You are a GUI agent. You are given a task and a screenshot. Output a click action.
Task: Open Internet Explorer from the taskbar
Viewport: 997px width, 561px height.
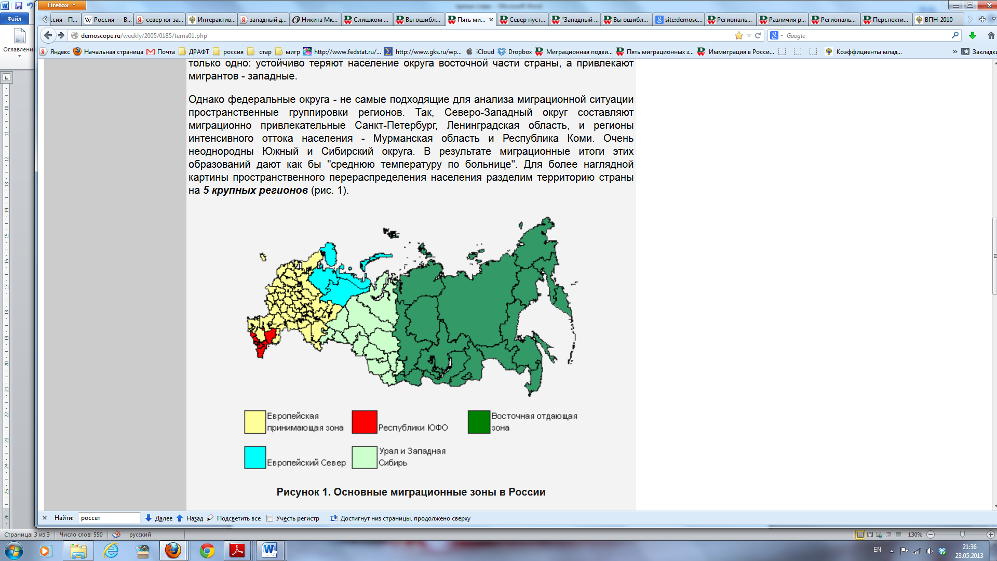[x=111, y=551]
